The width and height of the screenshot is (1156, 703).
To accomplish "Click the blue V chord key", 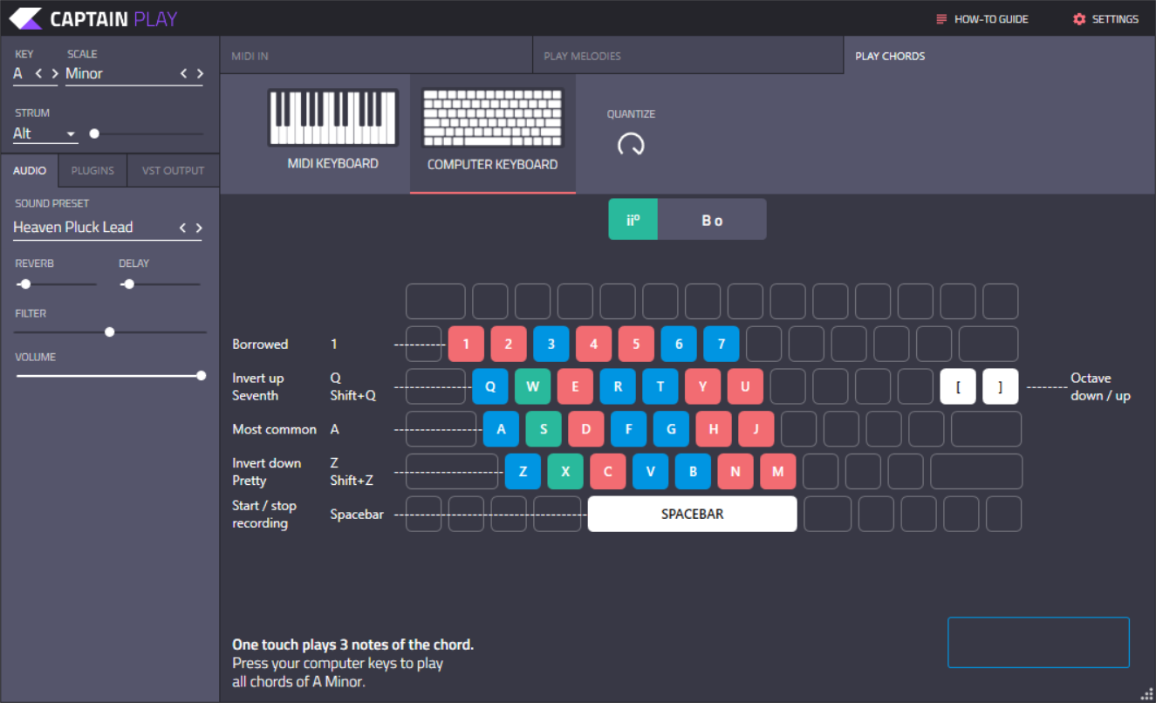I will click(650, 471).
